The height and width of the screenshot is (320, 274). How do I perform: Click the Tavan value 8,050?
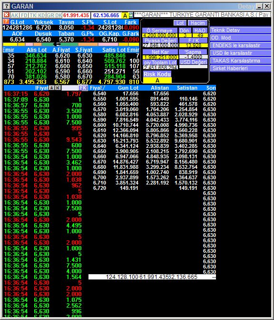pos(66,28)
